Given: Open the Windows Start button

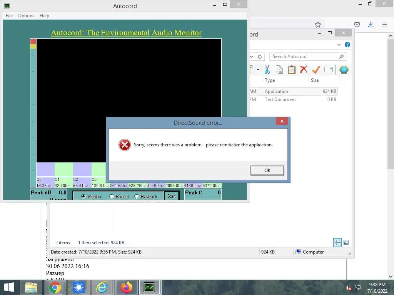Looking at the screenshot, I should (9, 287).
